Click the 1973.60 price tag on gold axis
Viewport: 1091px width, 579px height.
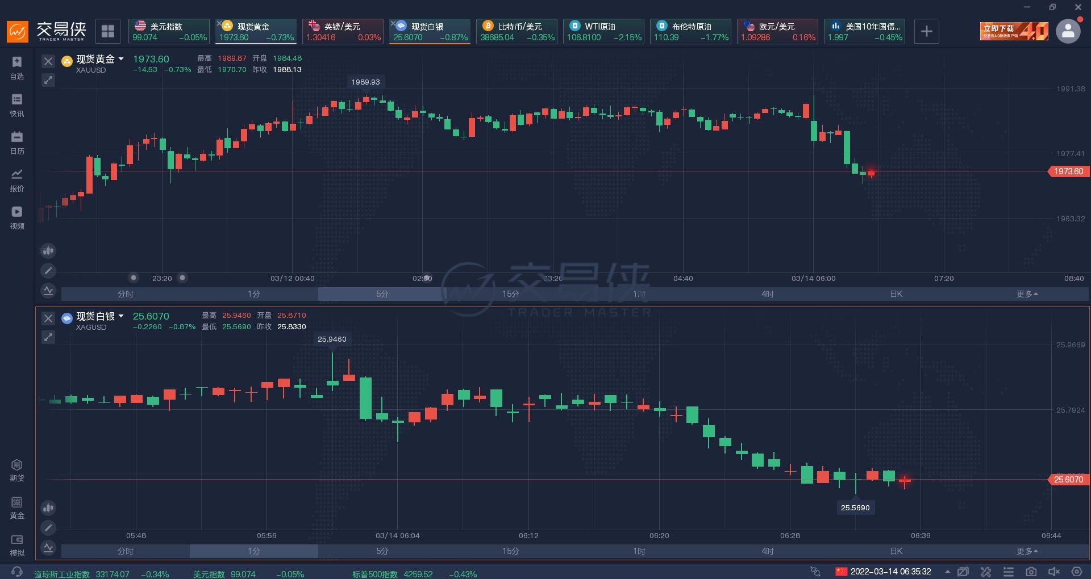1068,171
